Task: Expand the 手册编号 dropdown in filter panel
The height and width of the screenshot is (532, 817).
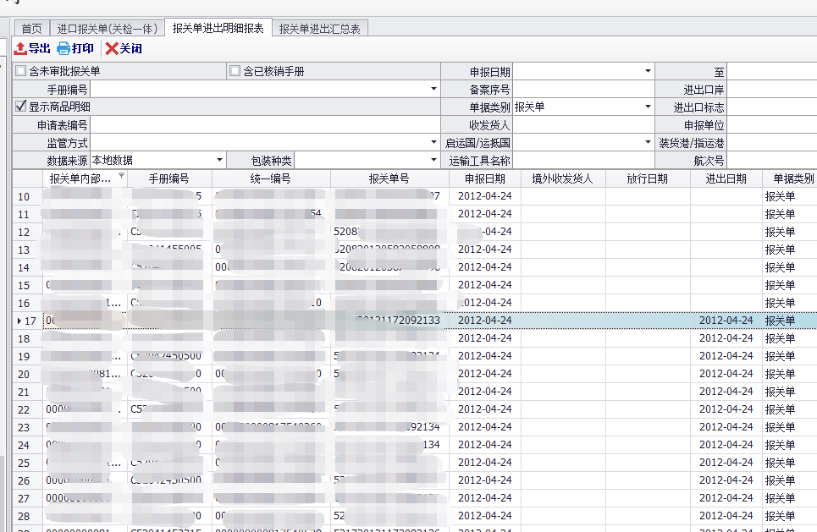Action: [433, 89]
